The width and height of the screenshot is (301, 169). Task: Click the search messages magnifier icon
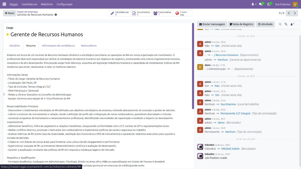pos(280,24)
